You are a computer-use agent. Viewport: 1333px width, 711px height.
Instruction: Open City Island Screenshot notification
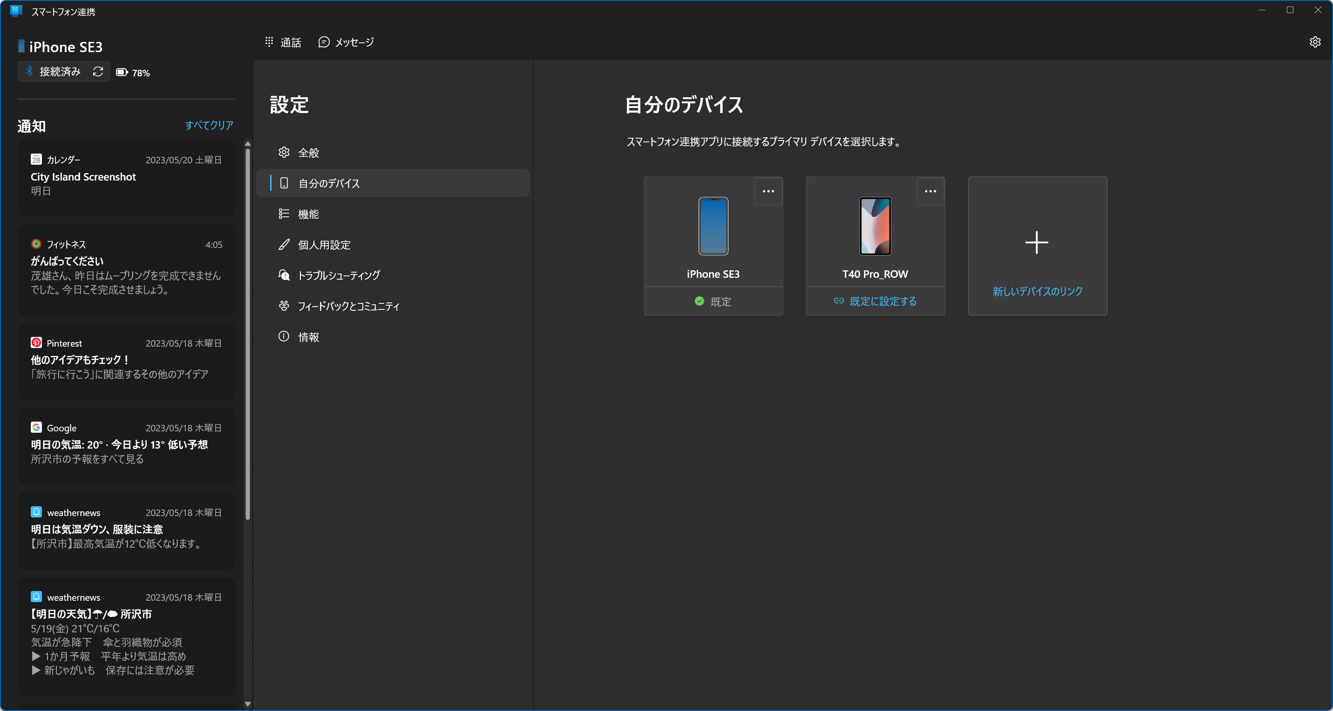pyautogui.click(x=127, y=177)
